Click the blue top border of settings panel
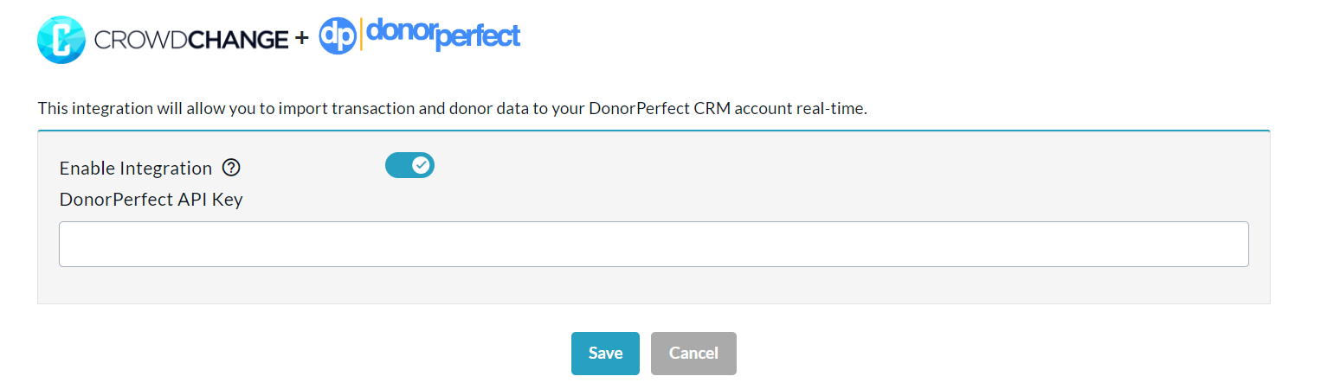 coord(654,131)
